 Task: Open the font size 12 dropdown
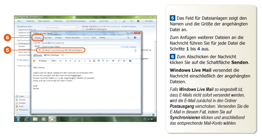pyautogui.click(x=61, y=61)
